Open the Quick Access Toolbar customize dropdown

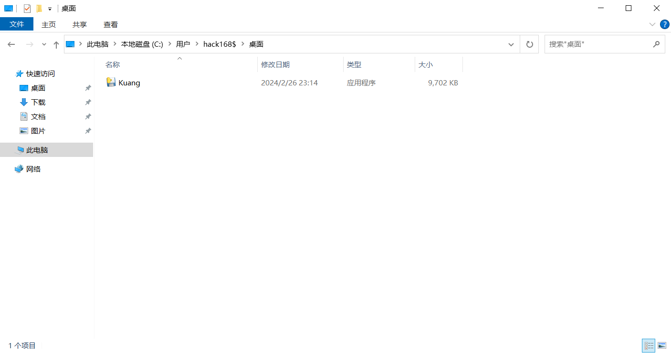point(49,8)
